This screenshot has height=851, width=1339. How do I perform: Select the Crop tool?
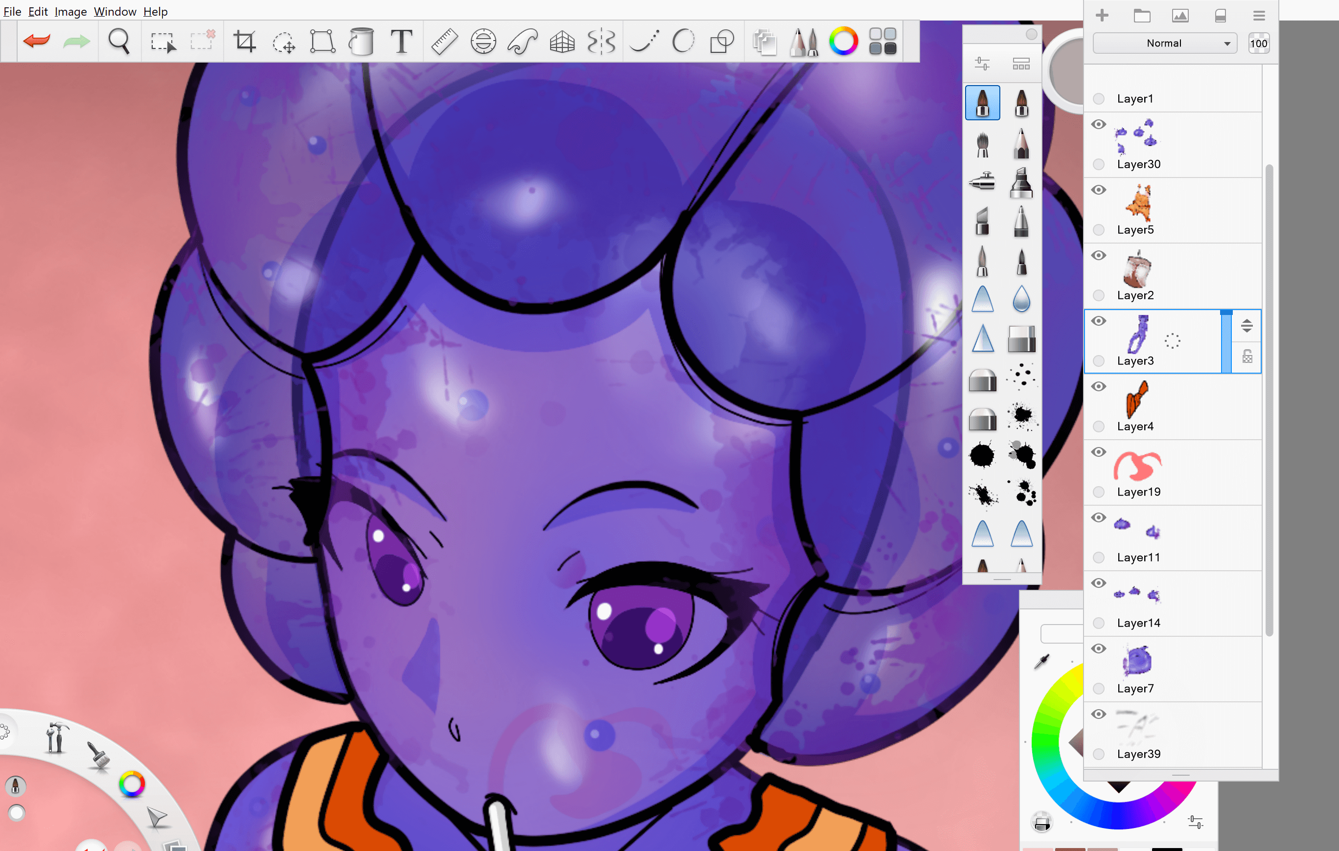pyautogui.click(x=244, y=42)
